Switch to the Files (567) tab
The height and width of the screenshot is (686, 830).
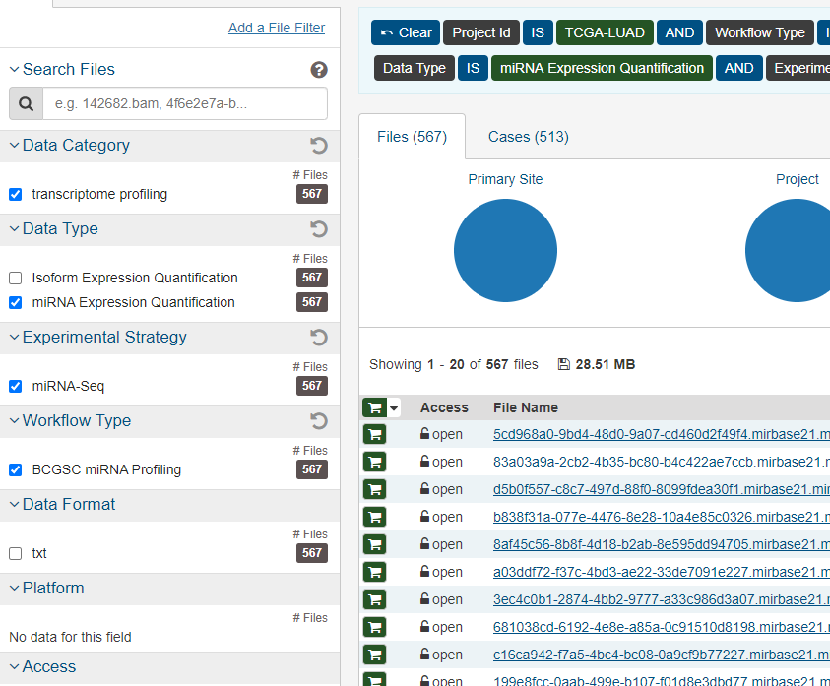pyautogui.click(x=412, y=137)
